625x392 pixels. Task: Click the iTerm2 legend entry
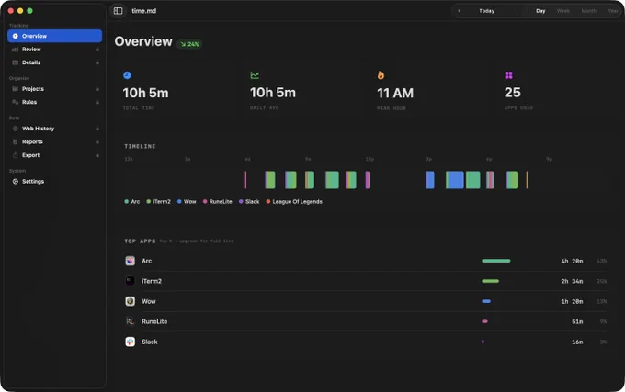pos(158,201)
